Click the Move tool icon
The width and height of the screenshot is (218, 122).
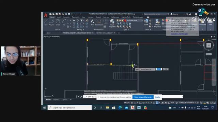point(74,20)
